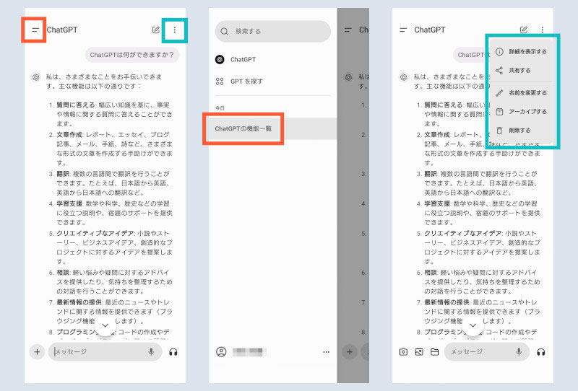Open the hamburger menu in the screen with the popup menu
The image size is (578, 391).
coord(403,30)
